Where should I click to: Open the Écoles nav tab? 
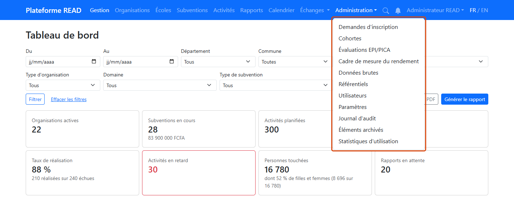pos(163,10)
